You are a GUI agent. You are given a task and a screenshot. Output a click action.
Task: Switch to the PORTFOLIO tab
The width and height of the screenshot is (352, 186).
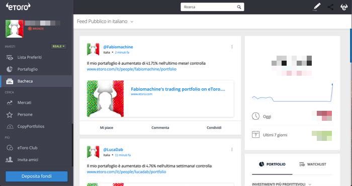(272, 164)
